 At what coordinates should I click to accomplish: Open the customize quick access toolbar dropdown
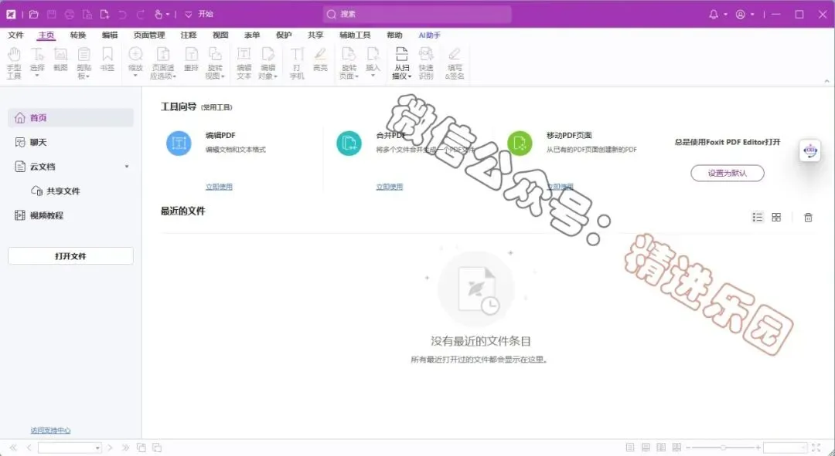point(188,15)
